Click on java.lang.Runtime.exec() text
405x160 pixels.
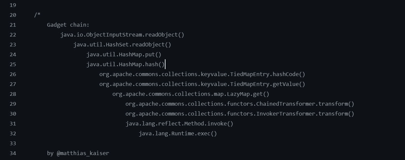point(178,134)
